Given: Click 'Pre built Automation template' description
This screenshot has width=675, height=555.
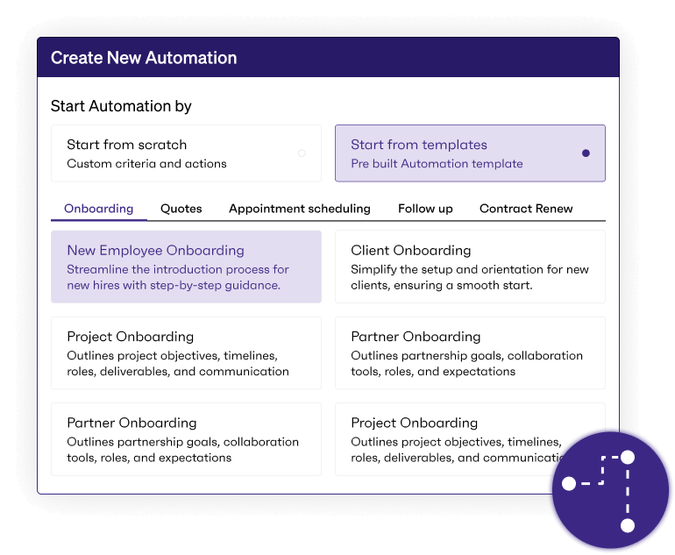Looking at the screenshot, I should click(437, 164).
